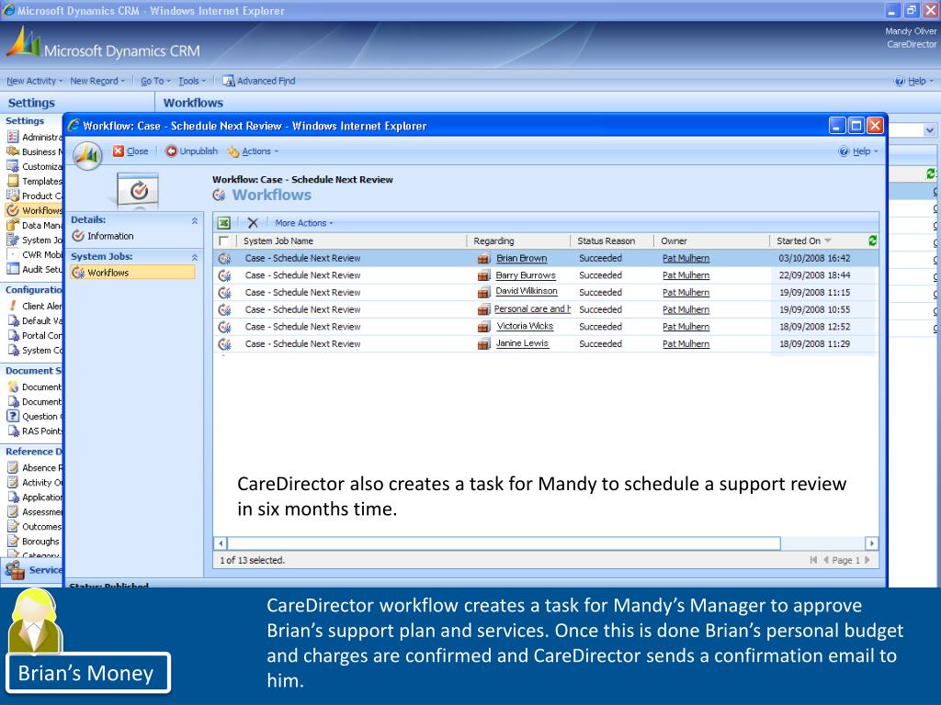Viewport: 941px width, 705px height.
Task: Click the workflow icon left of the Close button
Action: point(87,156)
